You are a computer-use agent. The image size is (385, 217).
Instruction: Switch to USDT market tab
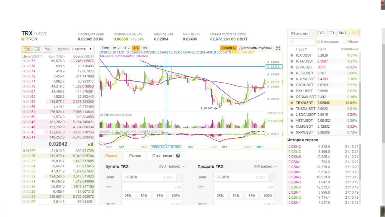pos(354,33)
